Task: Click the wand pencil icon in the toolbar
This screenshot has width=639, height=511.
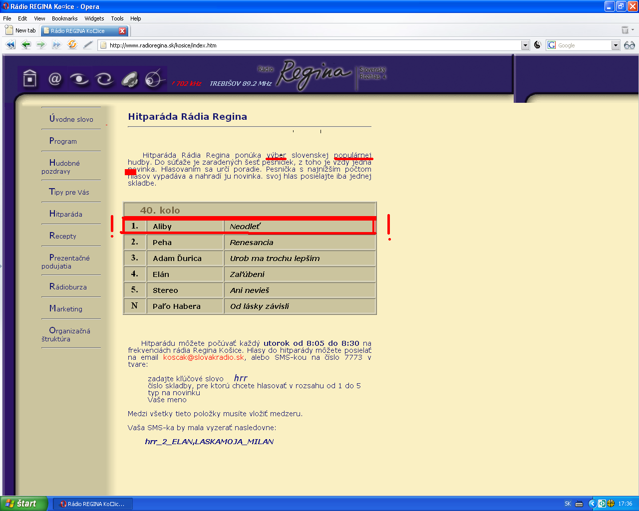Action: click(x=88, y=45)
